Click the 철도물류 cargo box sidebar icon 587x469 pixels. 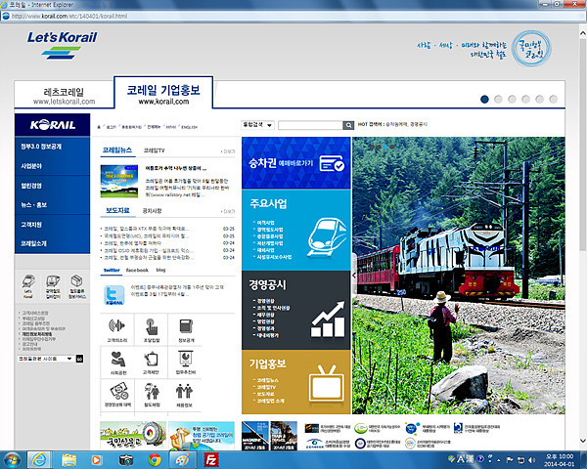point(76,280)
